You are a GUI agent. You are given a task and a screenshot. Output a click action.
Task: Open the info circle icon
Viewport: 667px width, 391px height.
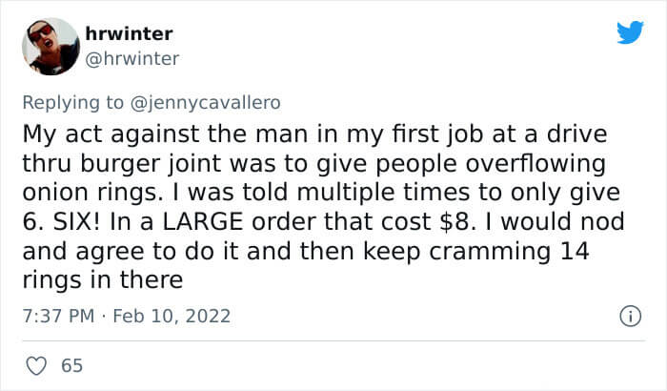[x=630, y=317]
